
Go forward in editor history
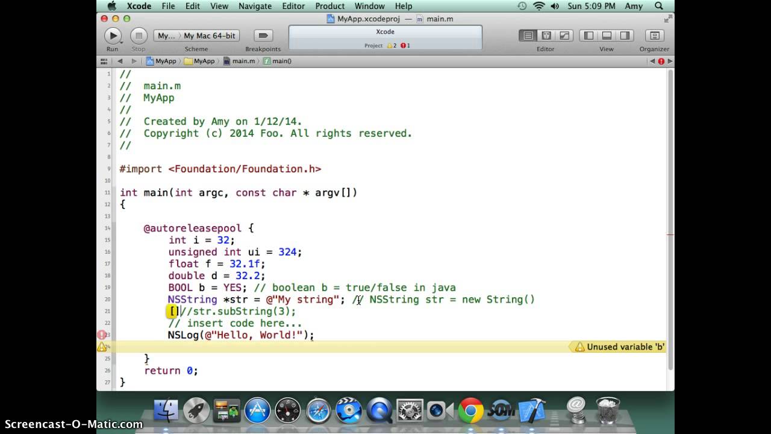pyautogui.click(x=134, y=61)
